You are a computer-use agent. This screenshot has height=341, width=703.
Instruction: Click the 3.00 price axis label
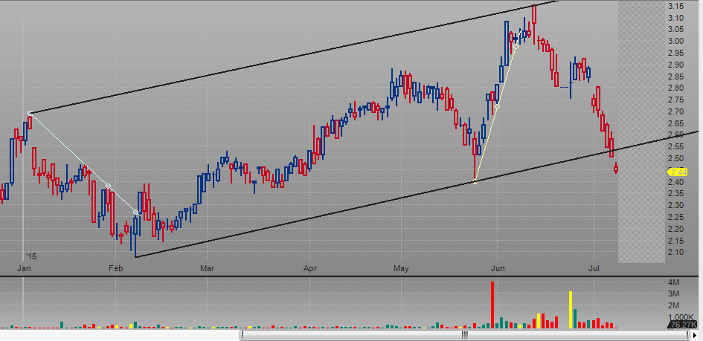point(675,41)
